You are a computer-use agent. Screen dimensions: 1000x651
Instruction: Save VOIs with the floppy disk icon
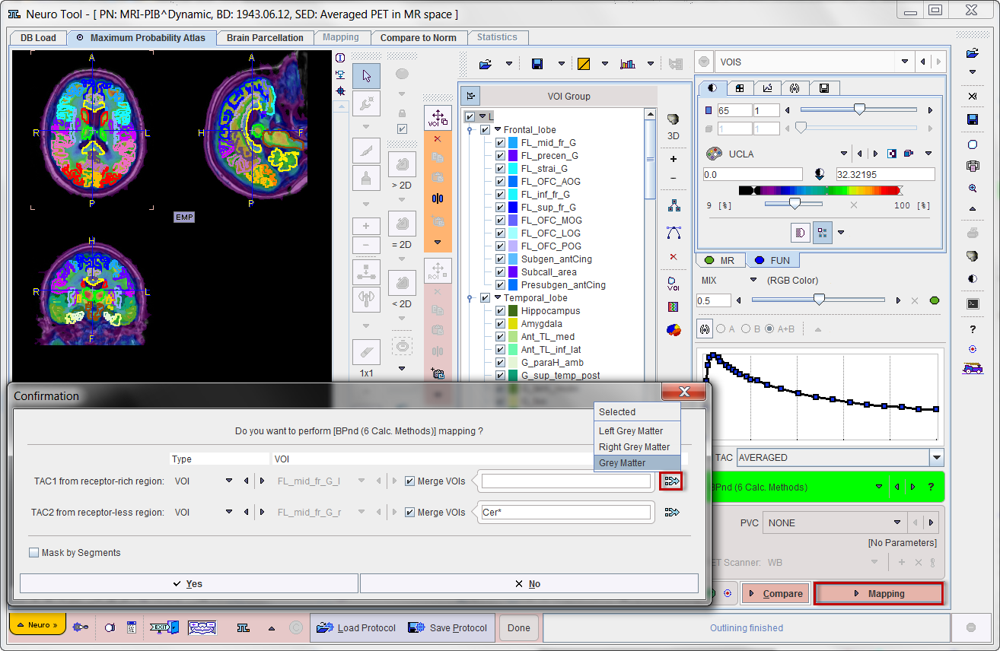coord(537,64)
